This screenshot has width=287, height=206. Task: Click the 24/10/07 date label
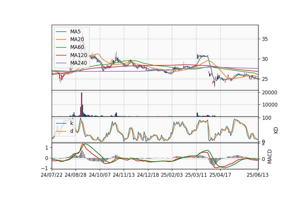(x=100, y=175)
